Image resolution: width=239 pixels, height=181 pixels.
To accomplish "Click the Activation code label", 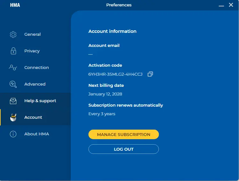I will tap(105, 65).
